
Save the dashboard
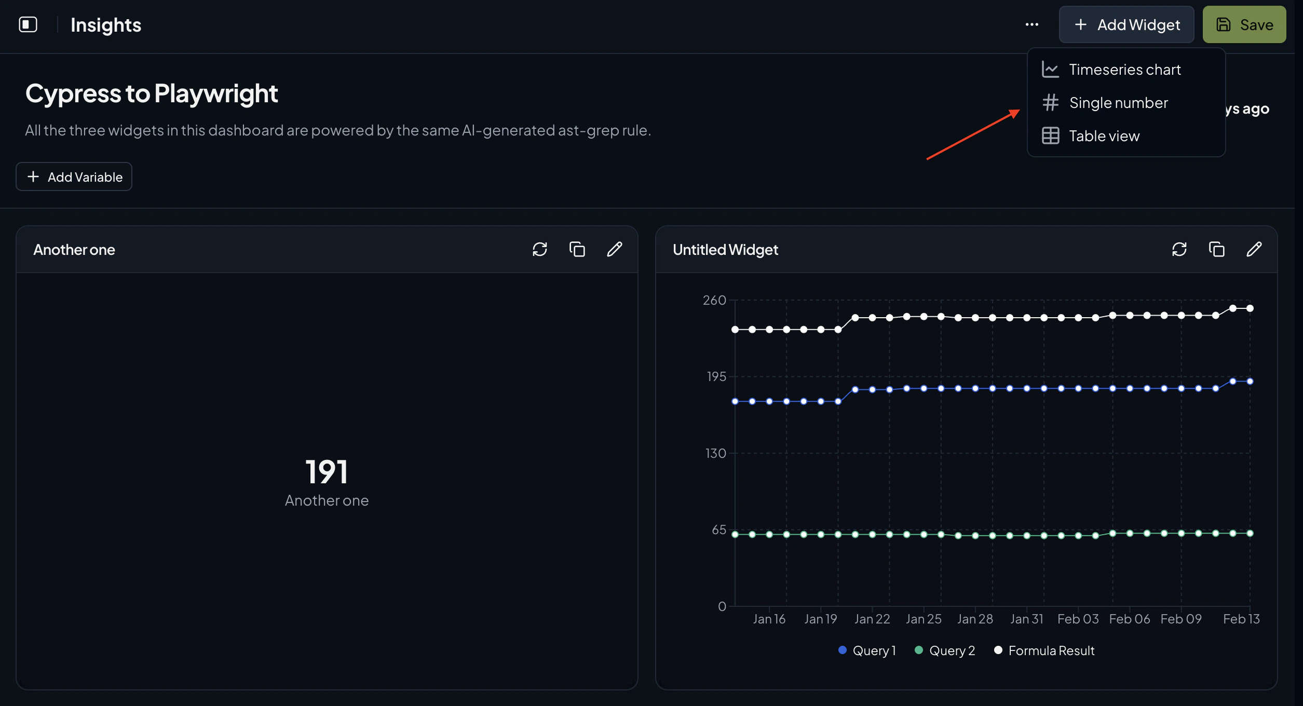pyautogui.click(x=1244, y=24)
